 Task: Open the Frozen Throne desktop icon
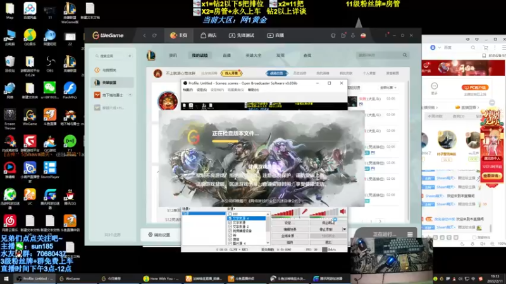click(x=9, y=119)
